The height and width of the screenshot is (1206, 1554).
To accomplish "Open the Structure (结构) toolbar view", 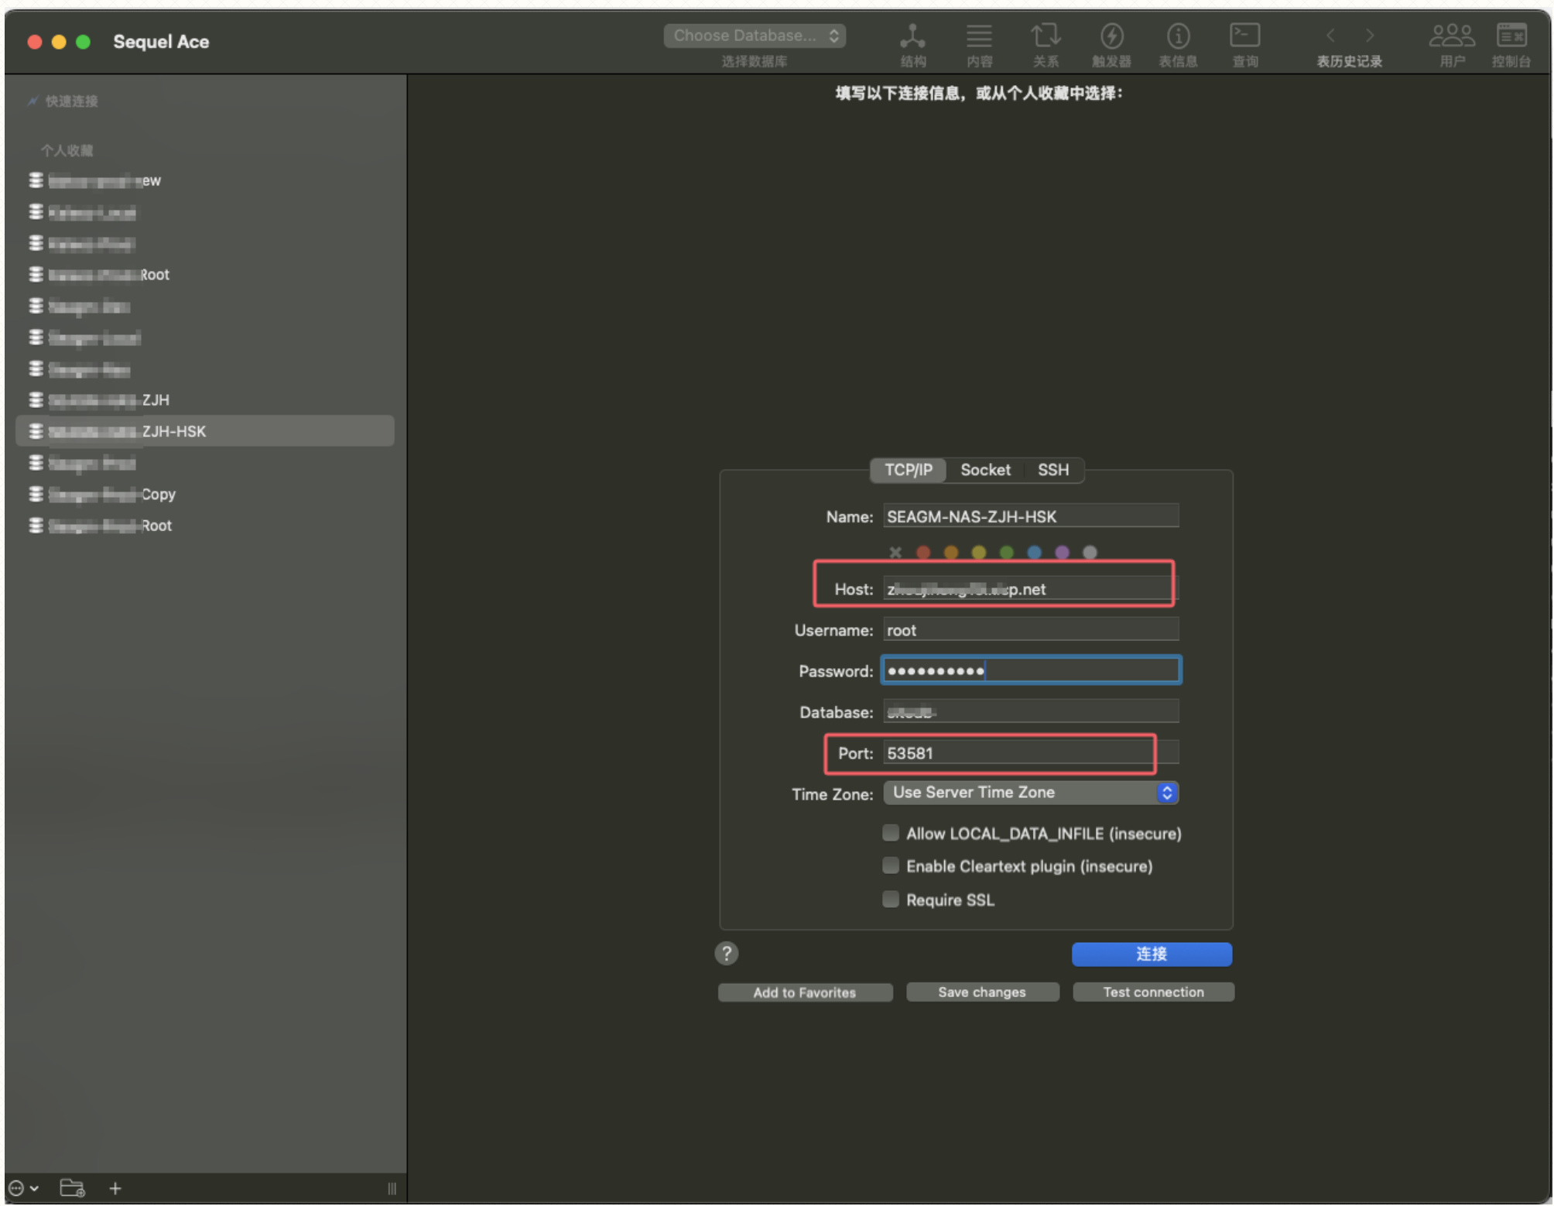I will 912,44.
